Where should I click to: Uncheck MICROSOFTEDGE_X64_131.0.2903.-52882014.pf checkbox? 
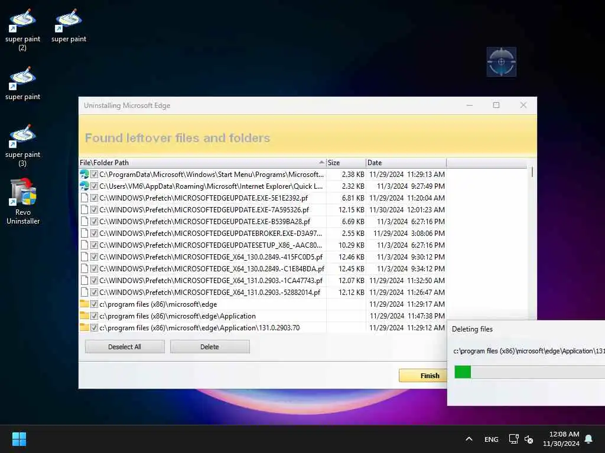point(94,293)
